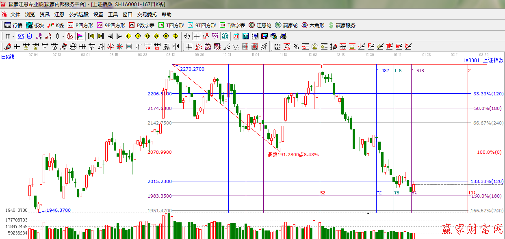
Task: Jump to first bar with skip-back arrow
Action: coord(91,36)
